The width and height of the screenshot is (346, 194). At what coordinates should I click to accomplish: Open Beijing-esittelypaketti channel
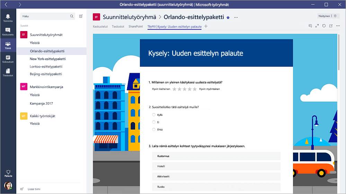46,74
